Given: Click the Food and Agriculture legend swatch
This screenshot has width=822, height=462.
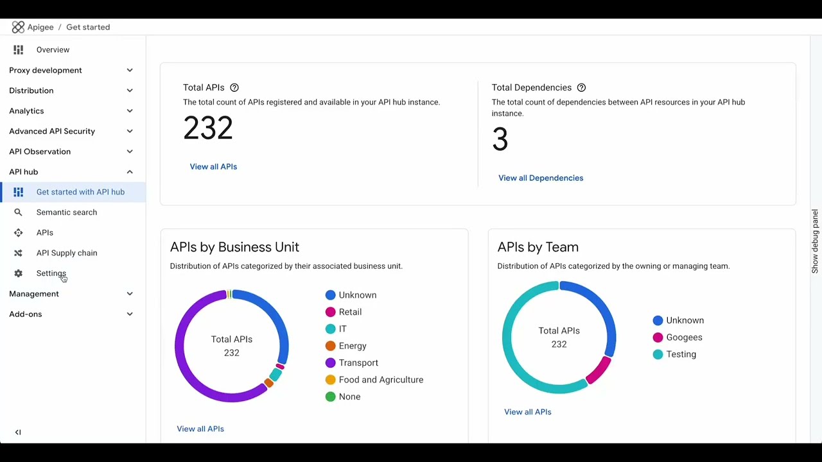Looking at the screenshot, I should point(330,380).
